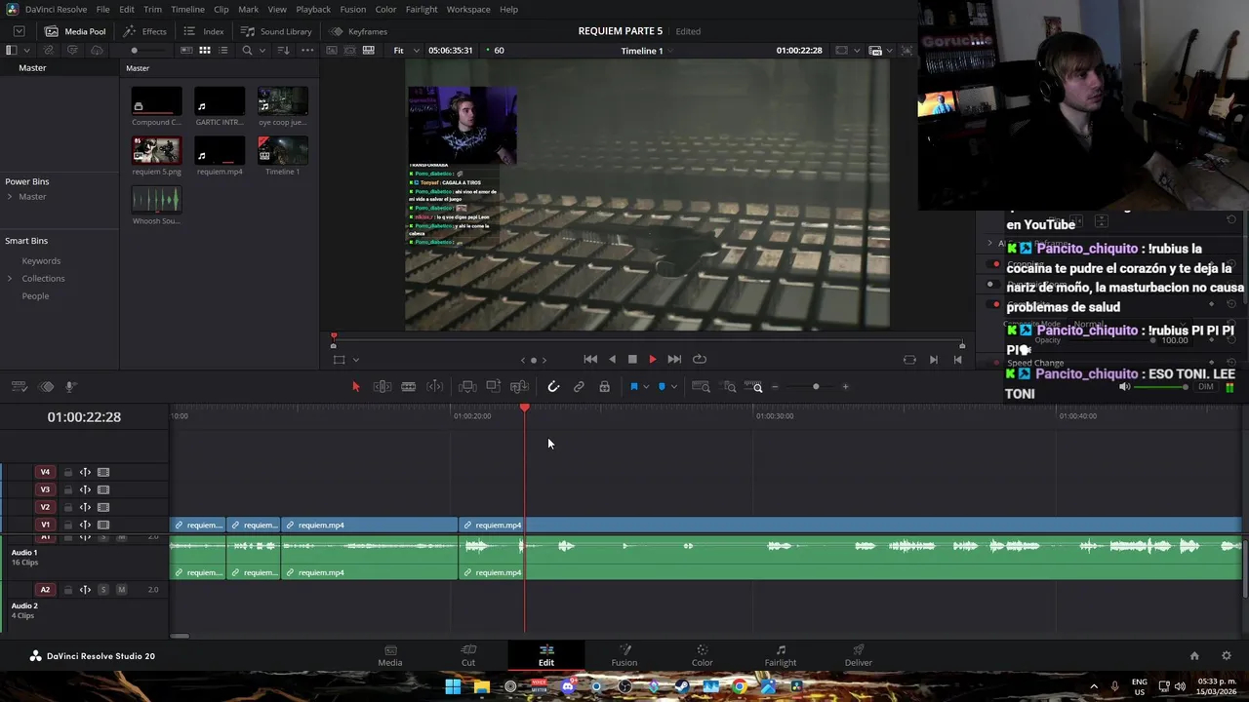Click the Full Extent Zoom icon

[x=701, y=387]
